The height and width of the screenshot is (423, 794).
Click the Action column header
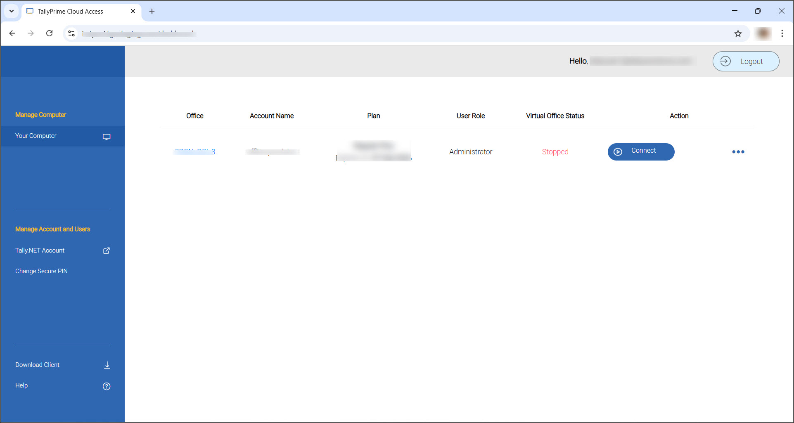(x=679, y=116)
